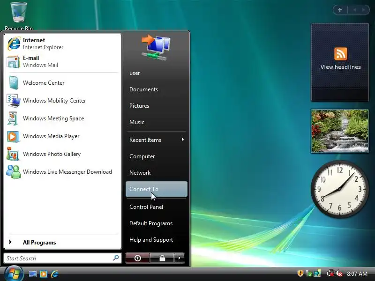The height and width of the screenshot is (281, 375).
Task: Click the Show Desktop quick launch icon
Action: (32, 274)
